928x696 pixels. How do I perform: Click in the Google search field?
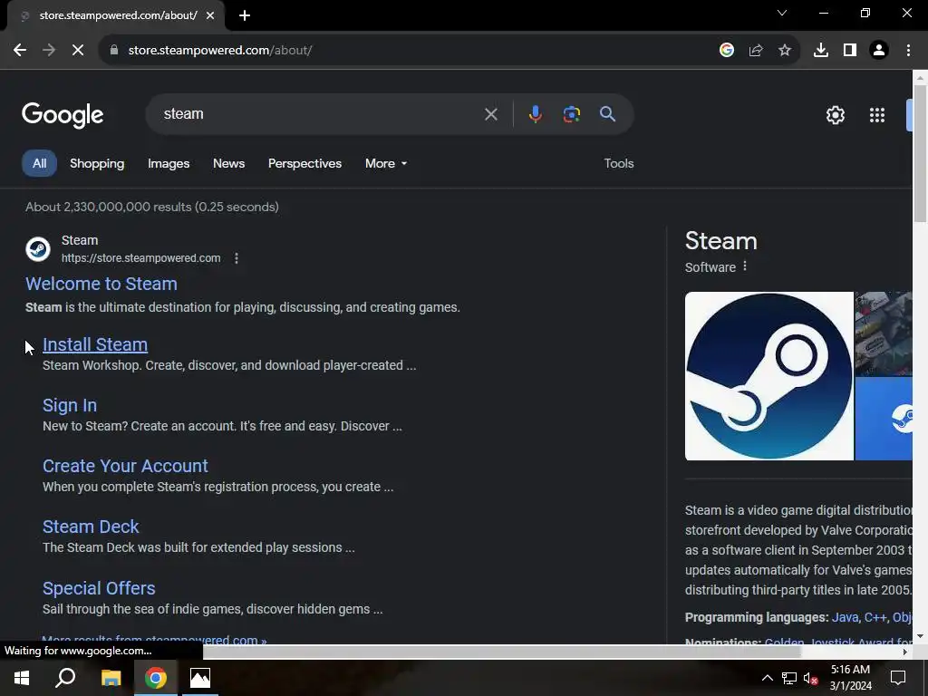[320, 114]
